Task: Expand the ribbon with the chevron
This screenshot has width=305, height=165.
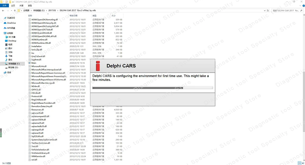Action: click(x=300, y=5)
